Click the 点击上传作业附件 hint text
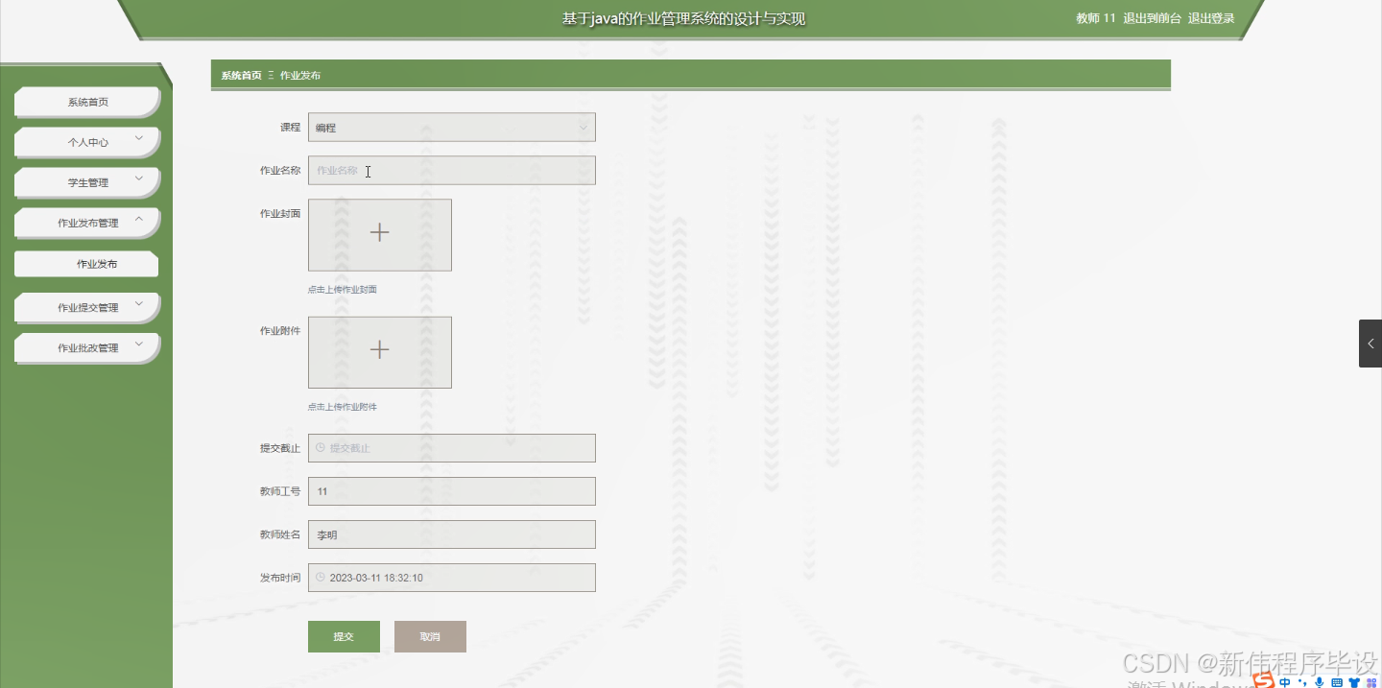The height and width of the screenshot is (688, 1382). tap(343, 407)
